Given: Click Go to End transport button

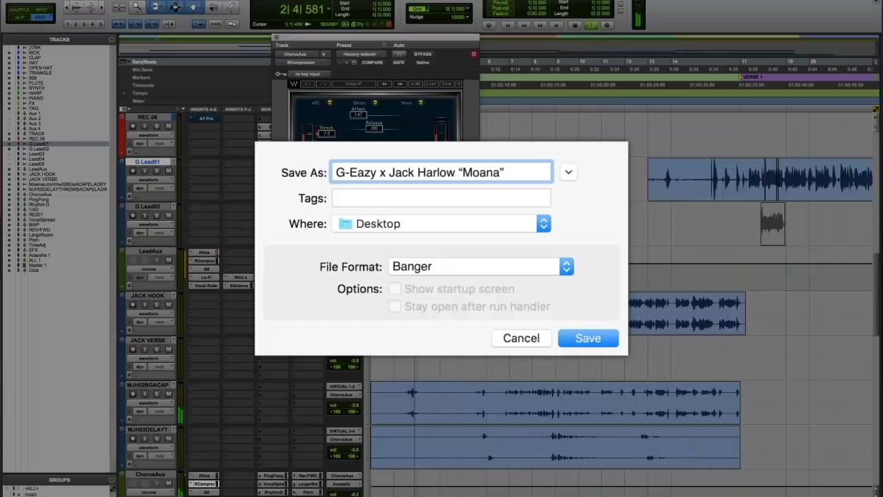Looking at the screenshot, I should pyautogui.click(x=556, y=26).
